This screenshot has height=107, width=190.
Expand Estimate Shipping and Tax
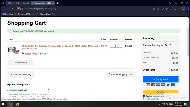tap(157, 45)
